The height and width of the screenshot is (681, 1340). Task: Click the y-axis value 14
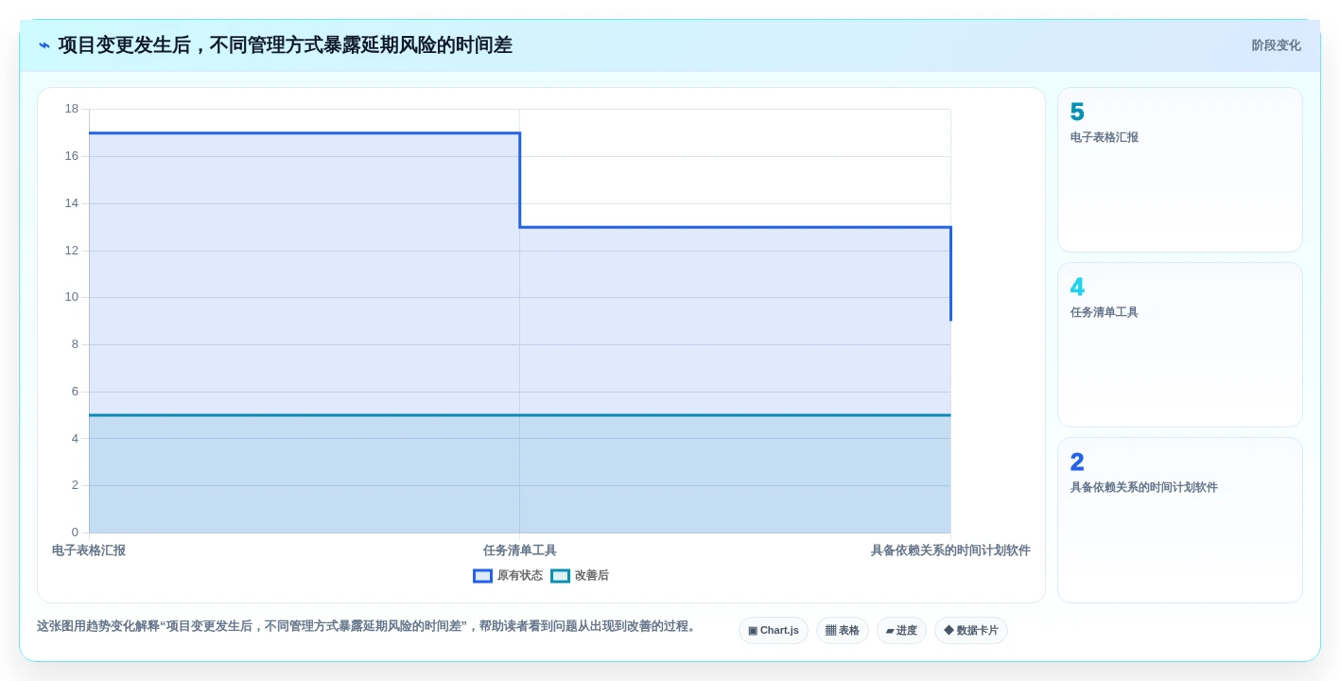point(72,203)
